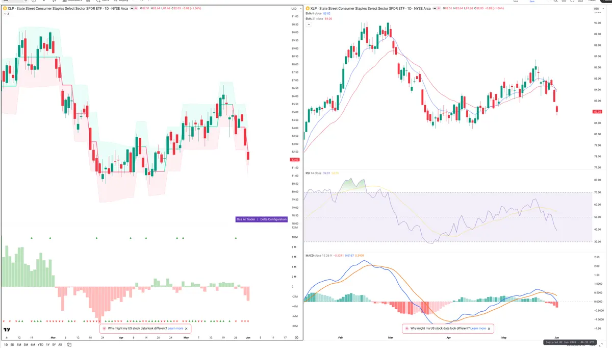612x348 pixels.
Task: Click the info icon in right data notice
Action: pyautogui.click(x=406, y=329)
